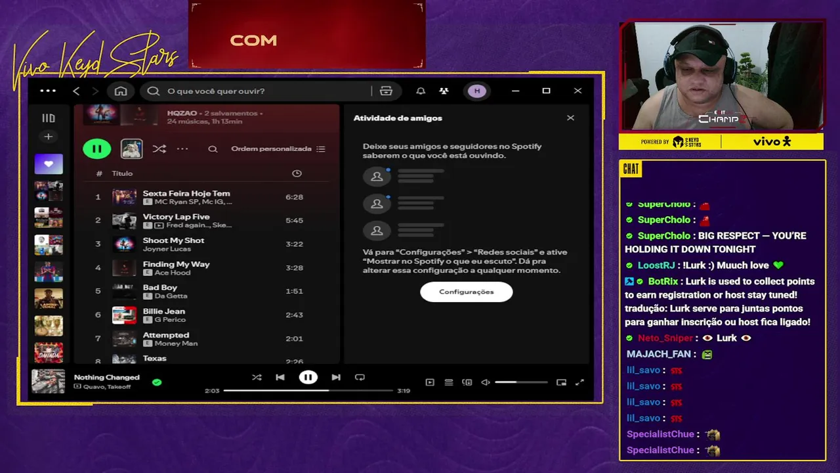Screen dimensions: 840x473
Task: Toggle the green saved checkmark for current song
Action: click(x=157, y=382)
